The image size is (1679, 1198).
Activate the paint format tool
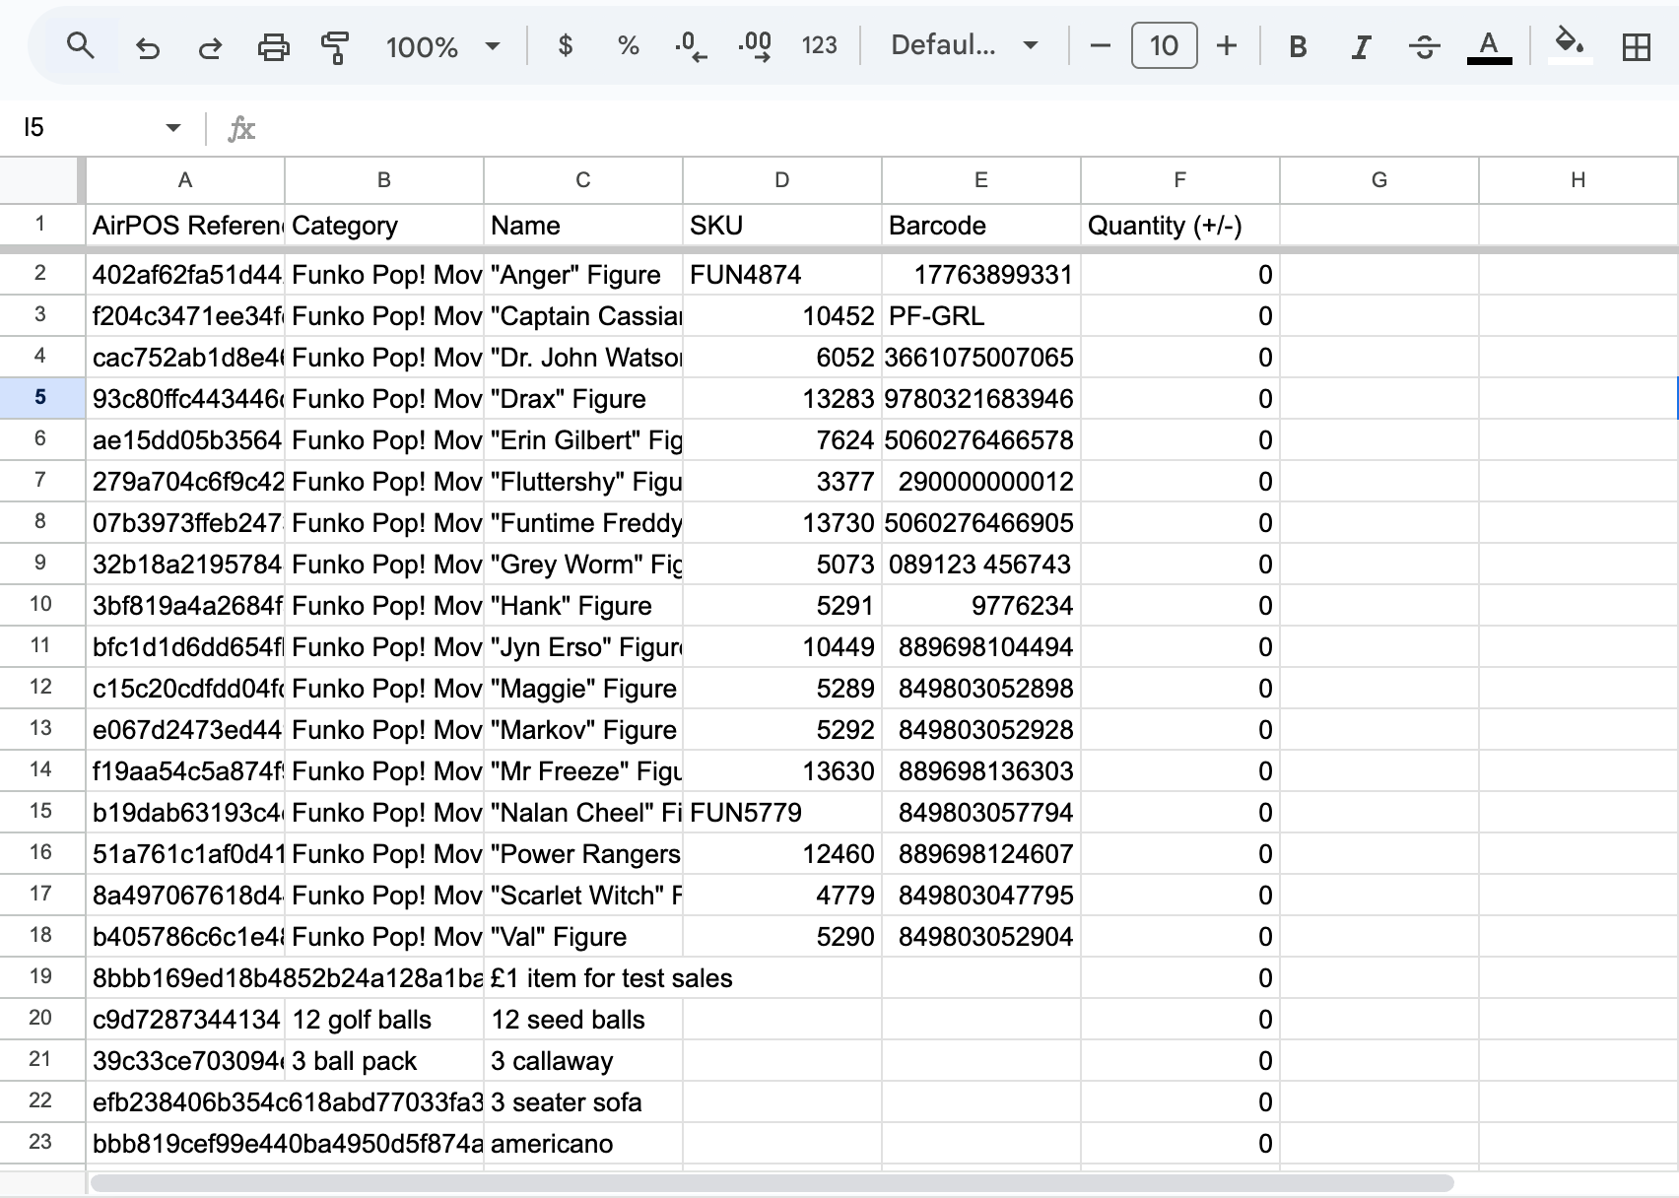(336, 46)
